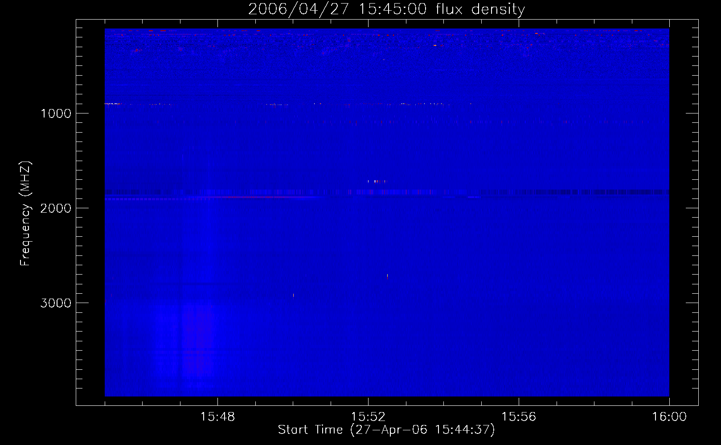Click the 1000 frequency tick label
Image resolution: width=721 pixels, height=445 pixels.
[x=56, y=113]
